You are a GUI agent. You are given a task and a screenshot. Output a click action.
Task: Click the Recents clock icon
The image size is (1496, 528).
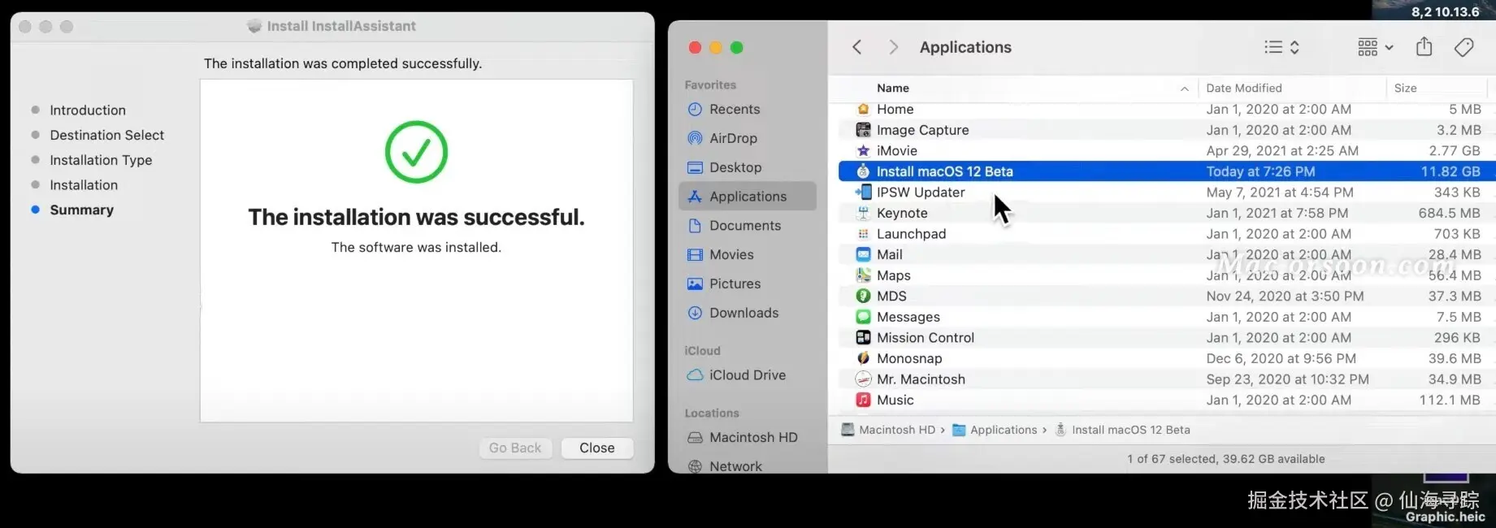click(x=695, y=109)
